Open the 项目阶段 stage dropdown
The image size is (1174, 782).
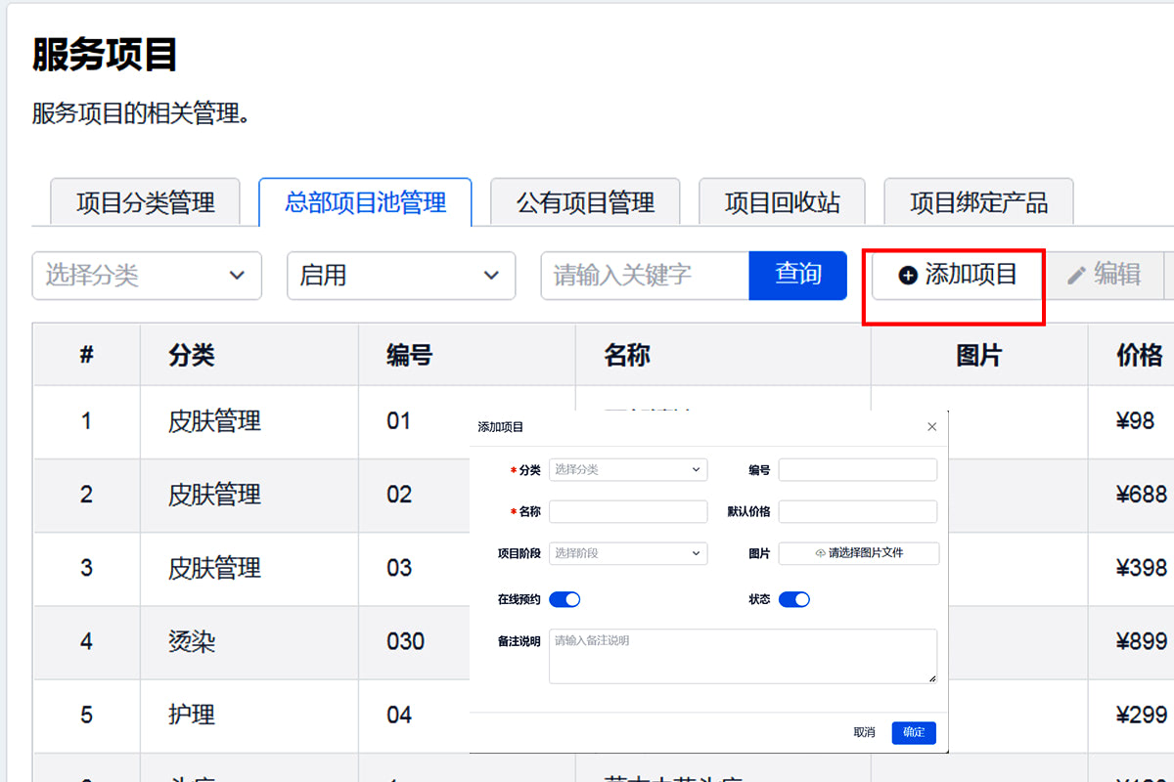click(x=628, y=553)
